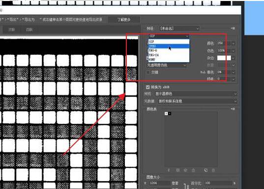Screen dimensions: 264x189
Task: Click the new color icon below color table
Action: click(205, 170)
